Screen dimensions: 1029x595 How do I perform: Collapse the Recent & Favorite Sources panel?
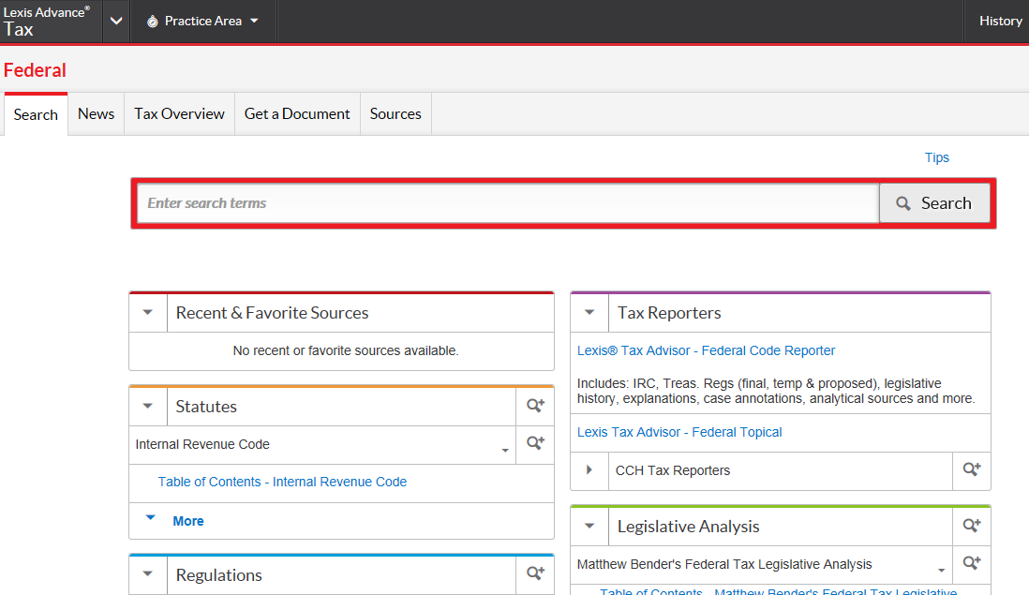click(x=148, y=313)
